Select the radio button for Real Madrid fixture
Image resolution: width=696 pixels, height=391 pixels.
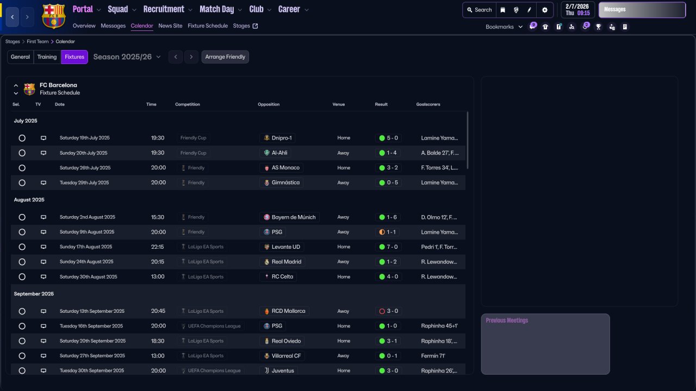pos(22,262)
